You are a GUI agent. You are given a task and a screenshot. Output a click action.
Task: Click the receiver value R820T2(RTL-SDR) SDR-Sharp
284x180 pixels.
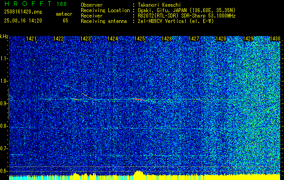pyautogui.click(x=187, y=16)
